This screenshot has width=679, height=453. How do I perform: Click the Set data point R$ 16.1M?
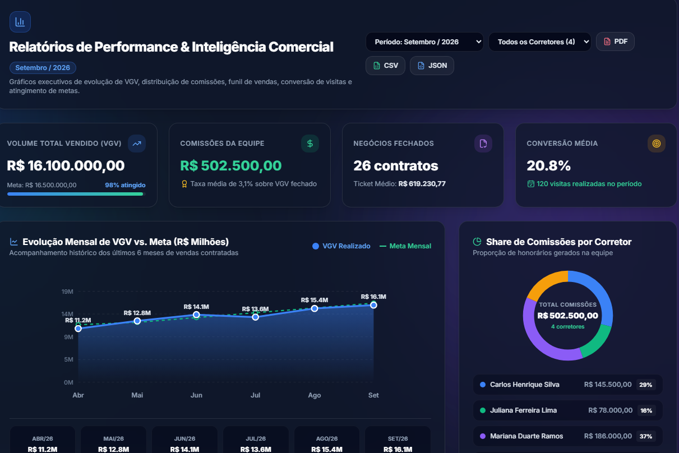pos(373,305)
